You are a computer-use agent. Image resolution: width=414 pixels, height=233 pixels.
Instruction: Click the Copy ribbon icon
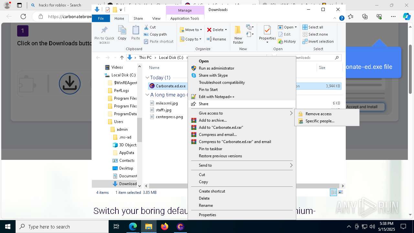click(122, 33)
